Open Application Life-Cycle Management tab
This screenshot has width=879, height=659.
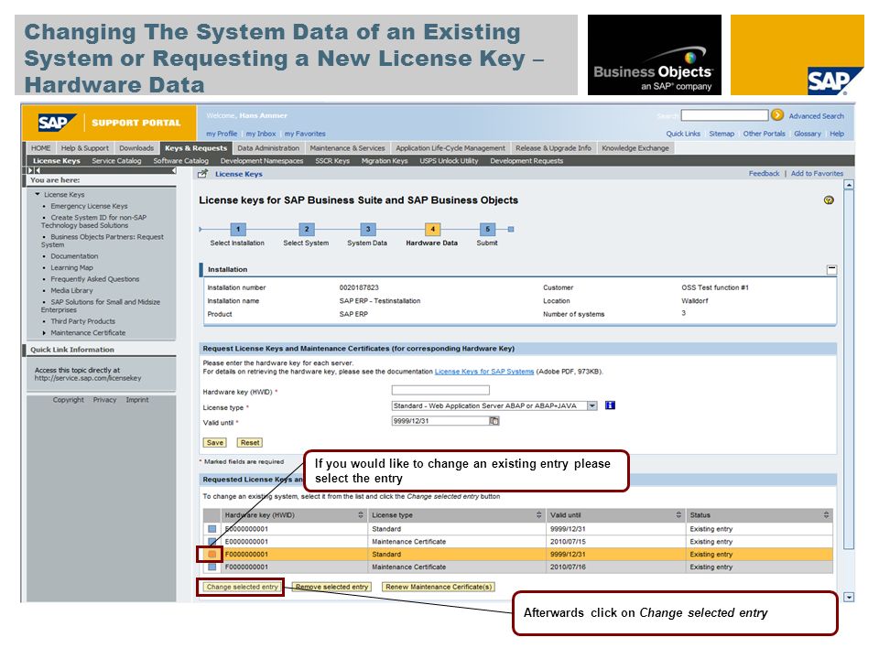click(450, 148)
